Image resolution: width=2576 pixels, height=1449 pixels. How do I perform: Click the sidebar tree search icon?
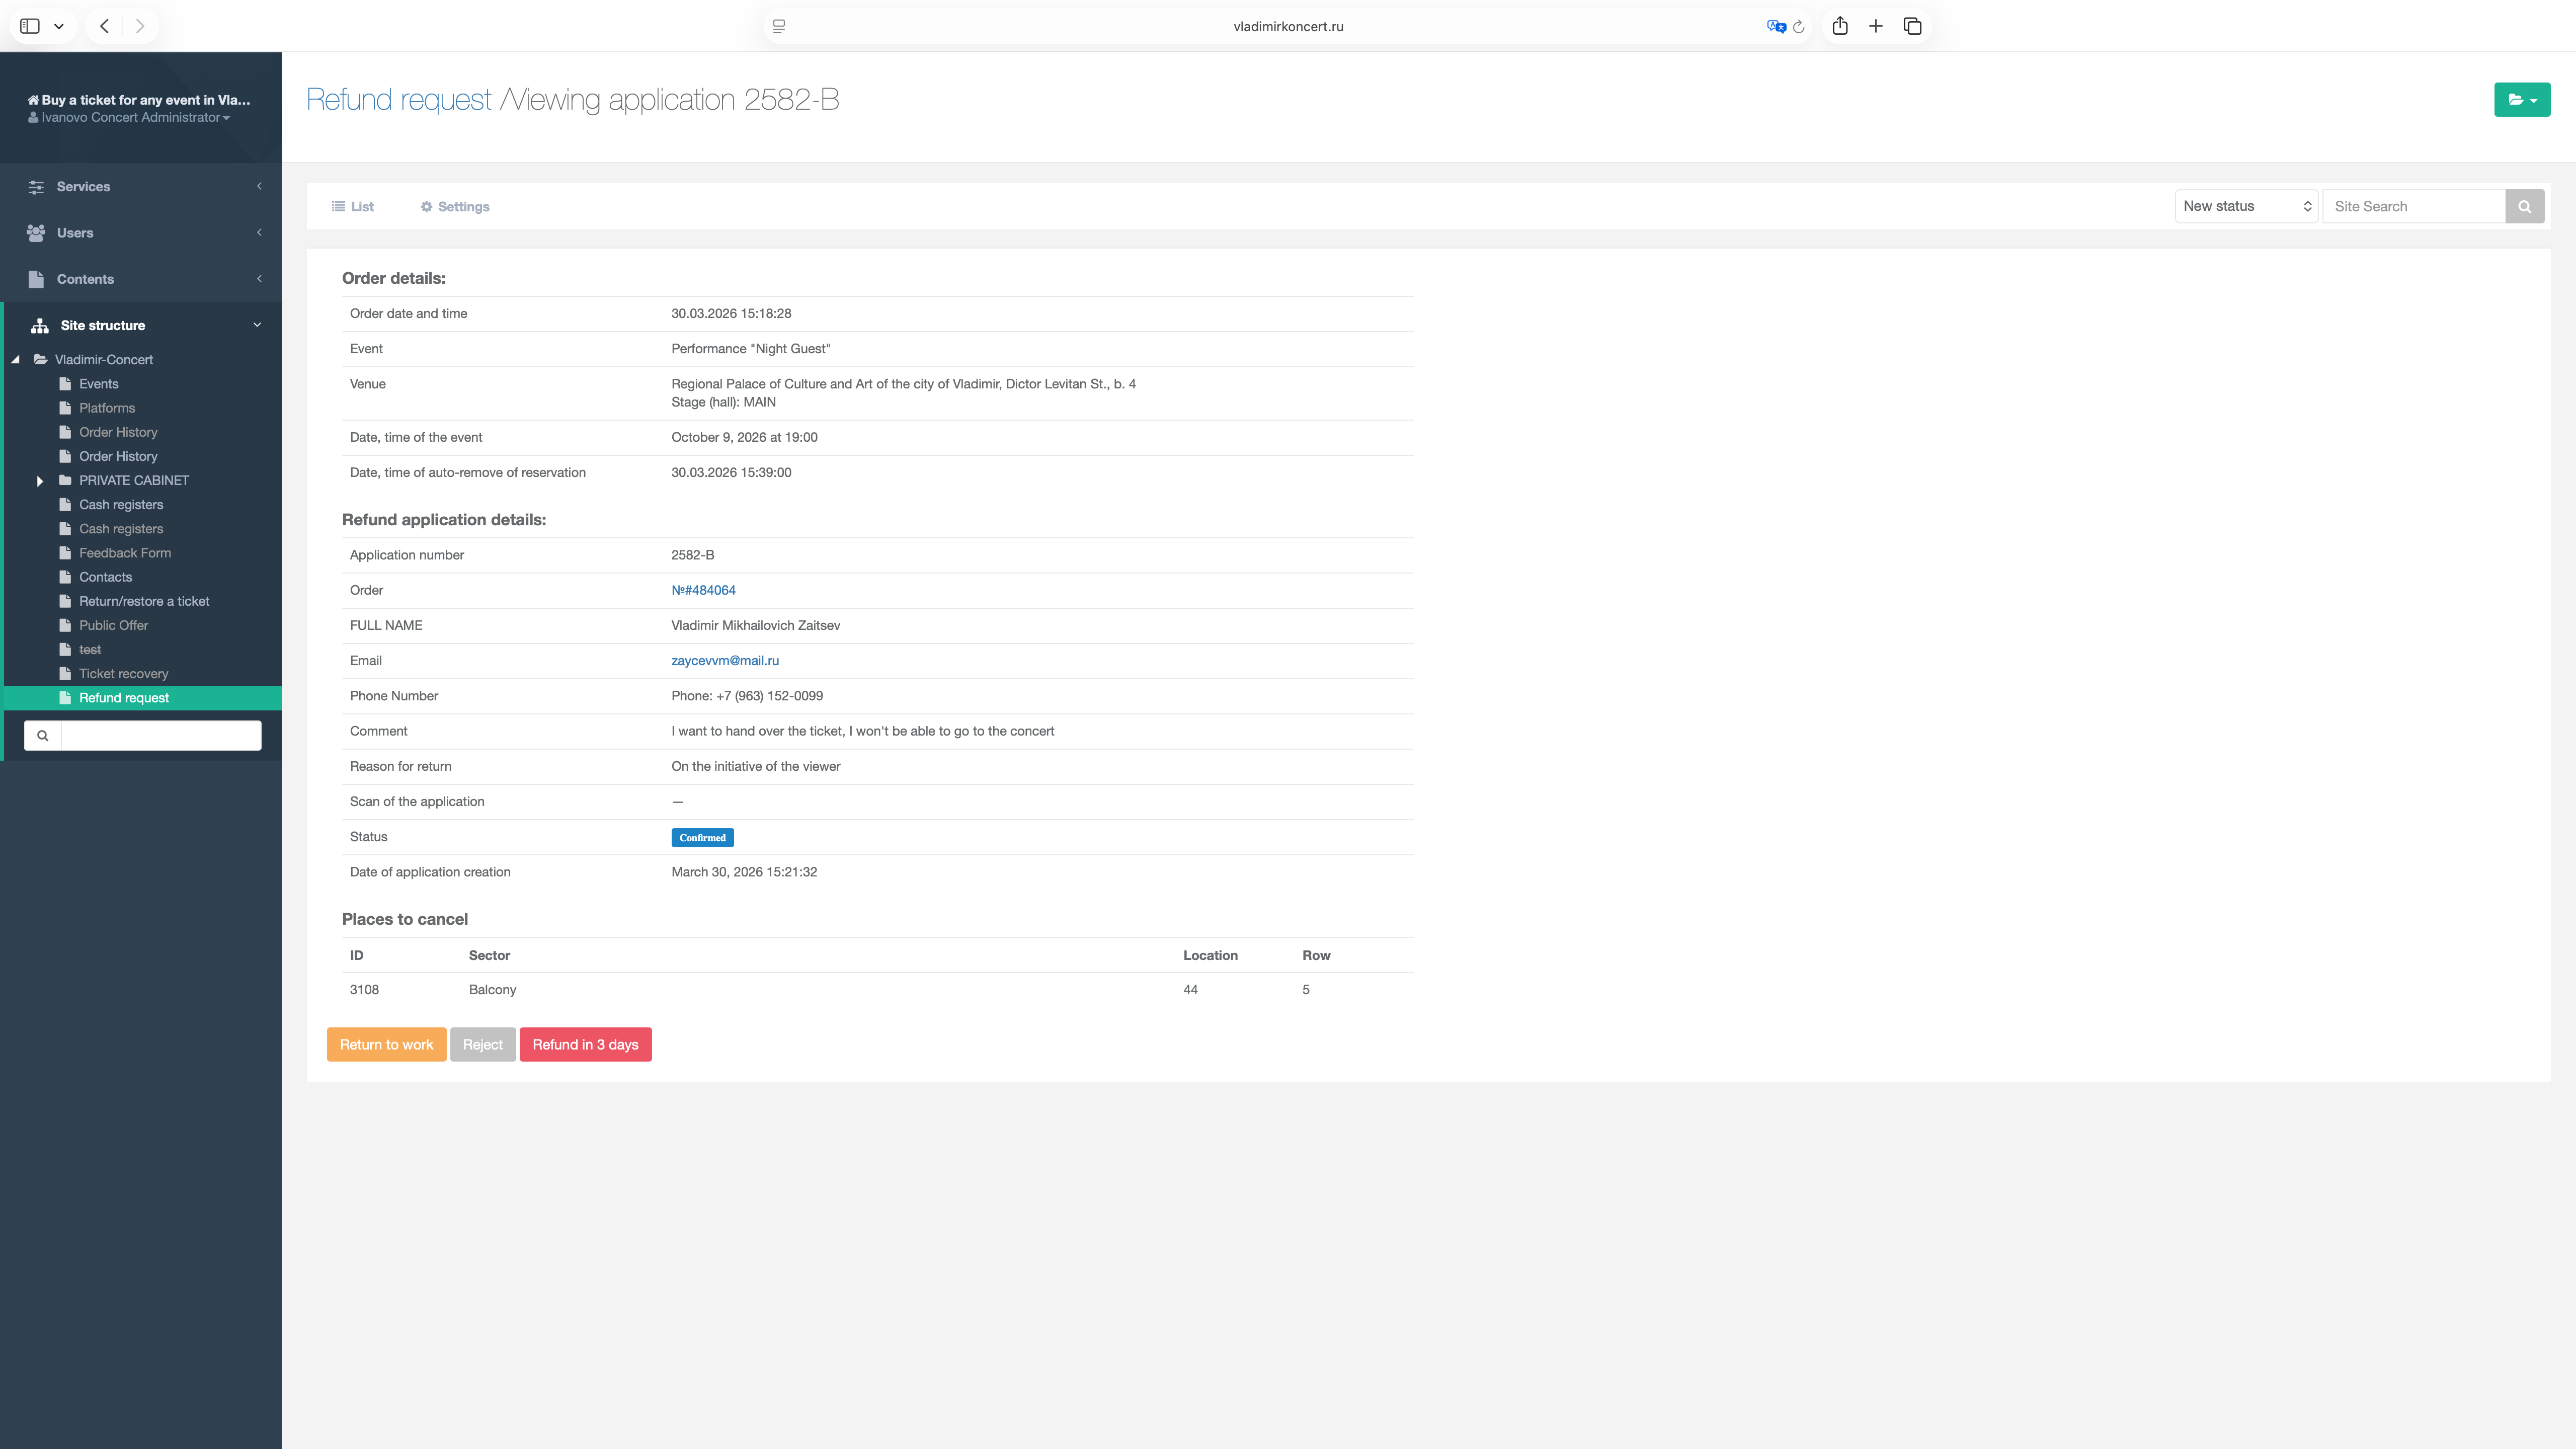[43, 736]
